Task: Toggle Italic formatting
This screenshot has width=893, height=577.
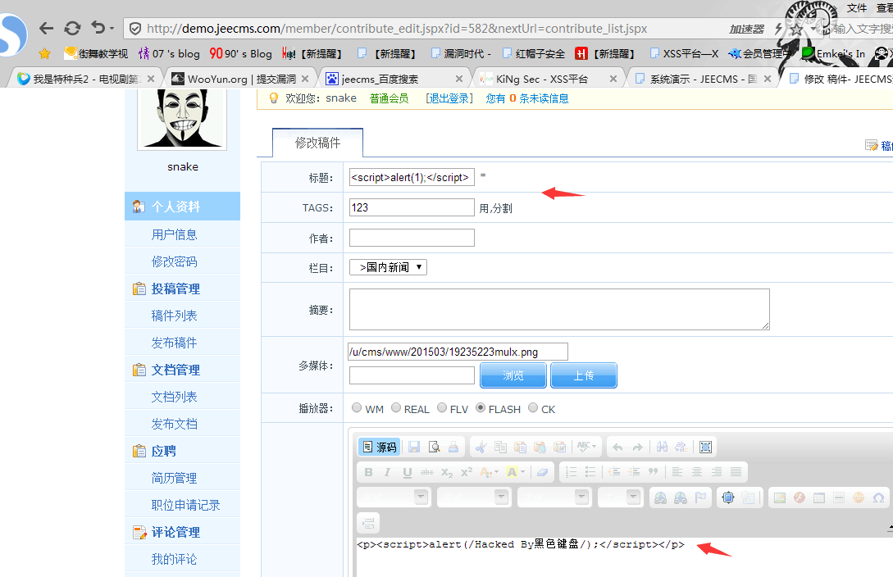Action: pos(388,472)
